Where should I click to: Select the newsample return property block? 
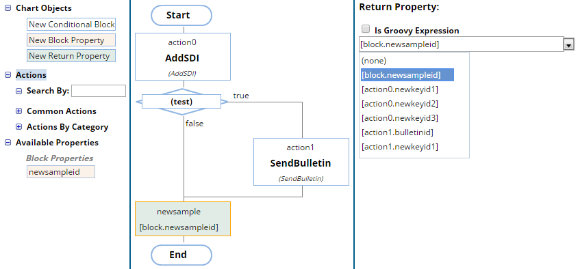[183, 218]
